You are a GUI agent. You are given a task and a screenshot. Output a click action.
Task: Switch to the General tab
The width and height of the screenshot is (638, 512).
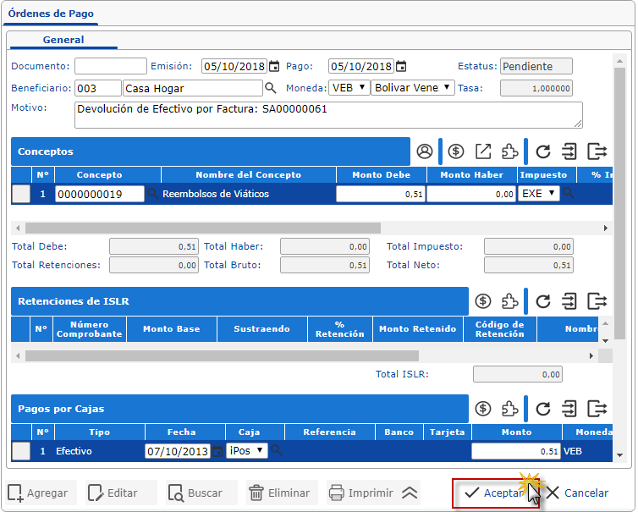[63, 40]
